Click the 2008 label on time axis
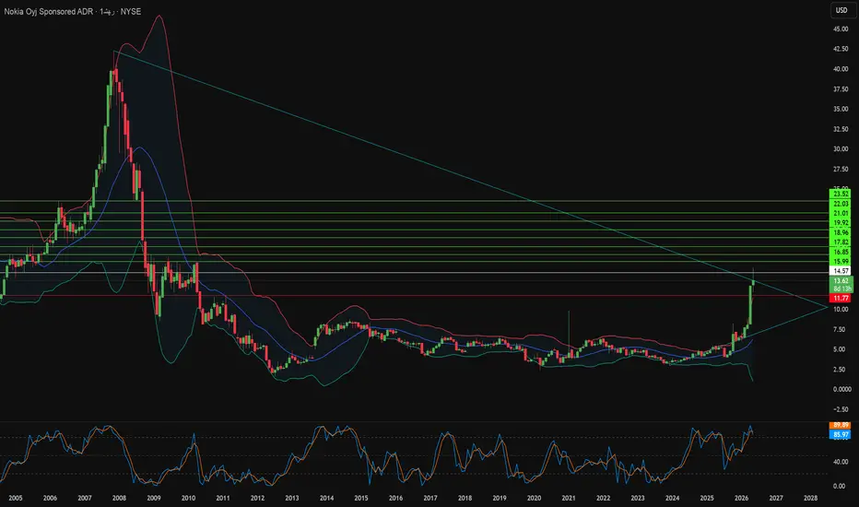 (119, 498)
